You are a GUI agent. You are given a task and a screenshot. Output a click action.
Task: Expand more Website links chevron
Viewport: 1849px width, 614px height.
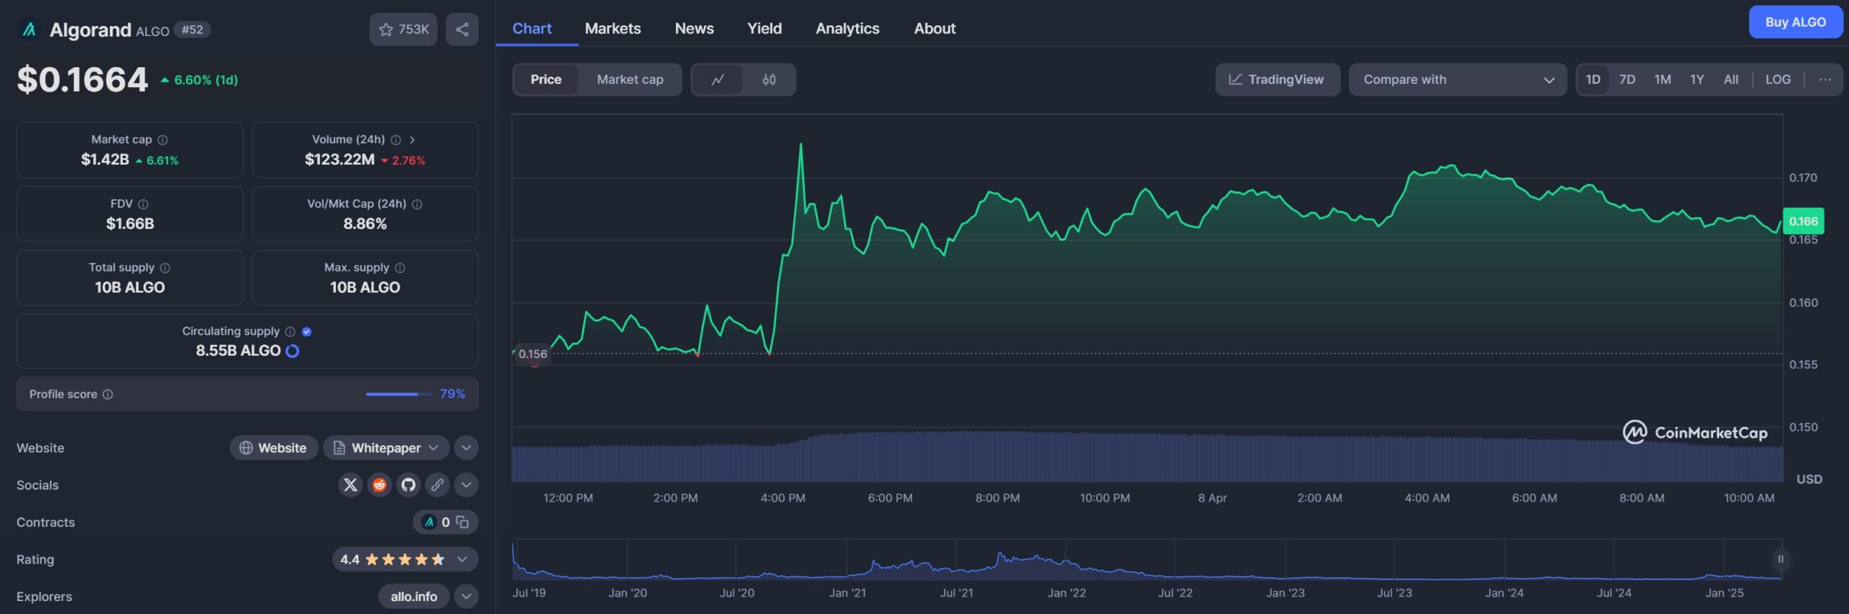[467, 448]
